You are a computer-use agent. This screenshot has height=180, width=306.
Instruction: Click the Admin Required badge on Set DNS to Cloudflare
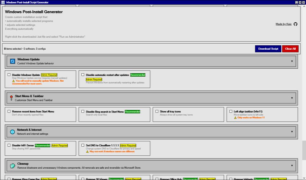pyautogui.click(x=128, y=146)
